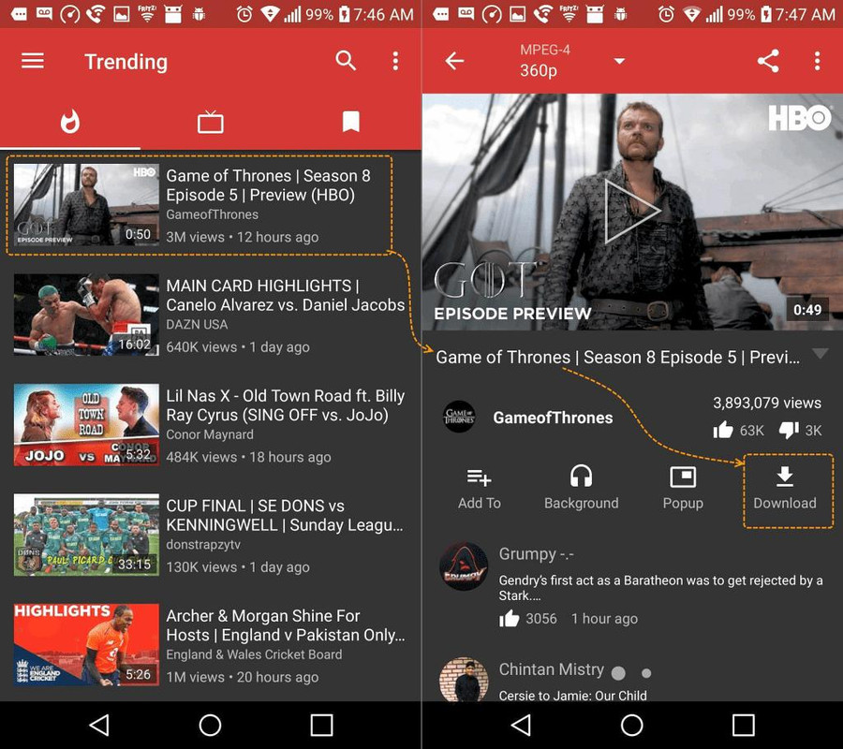Expand the video title description arrow

point(821,354)
